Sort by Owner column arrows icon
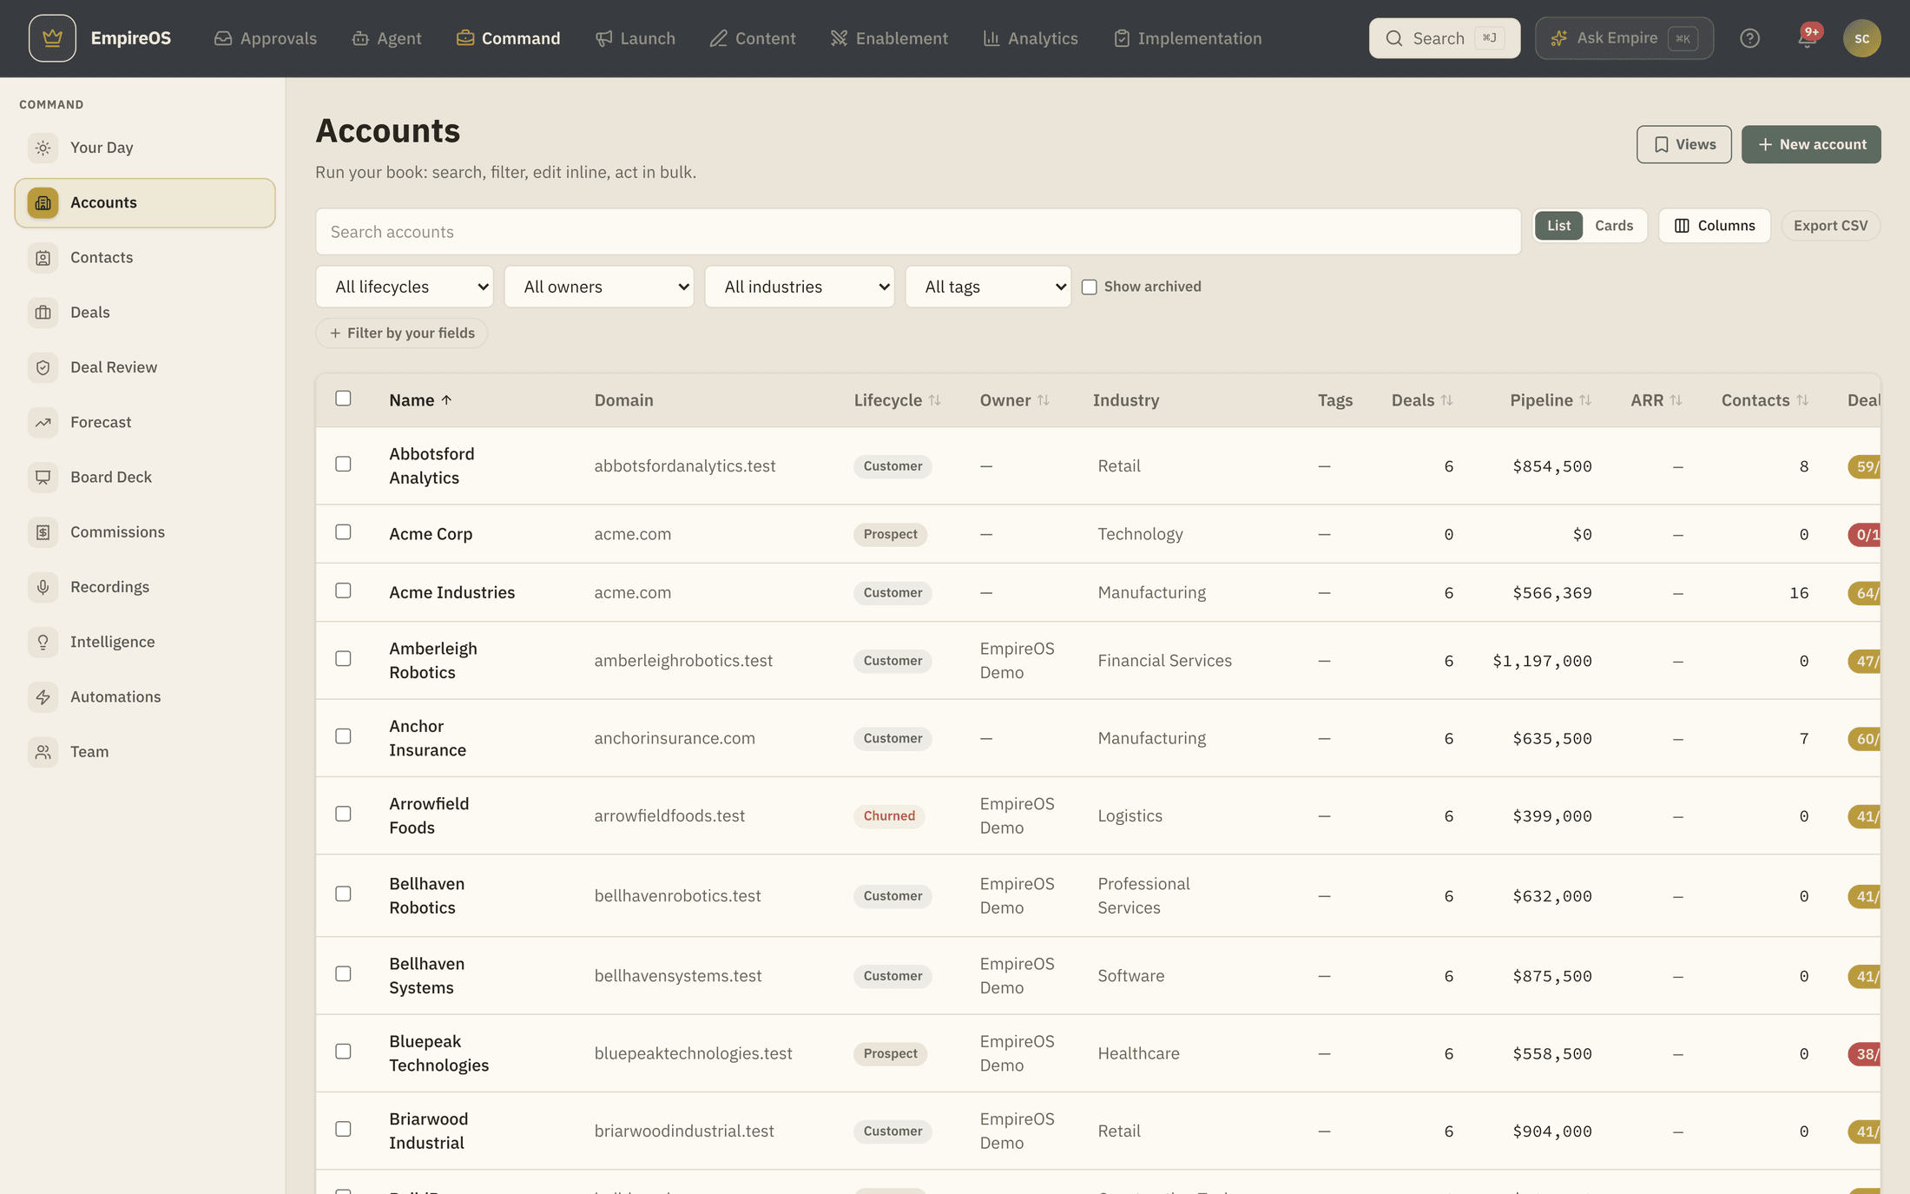Image resolution: width=1910 pixels, height=1194 pixels. (1044, 400)
